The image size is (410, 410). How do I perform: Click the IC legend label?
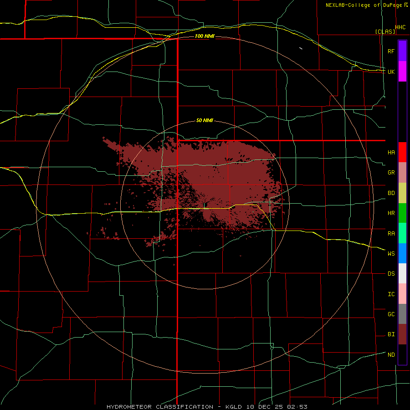point(391,294)
